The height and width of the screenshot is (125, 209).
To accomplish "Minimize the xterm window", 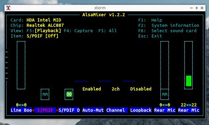I will (x=191, y=8).
